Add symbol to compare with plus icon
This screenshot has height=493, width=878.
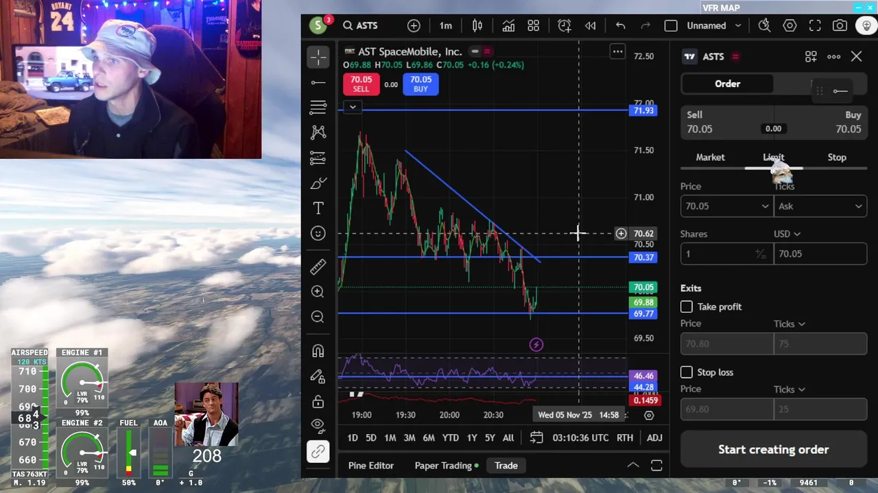(414, 25)
